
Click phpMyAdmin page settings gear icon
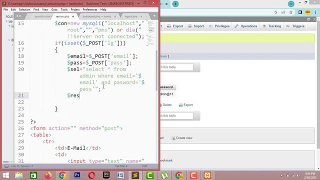(x=308, y=19)
